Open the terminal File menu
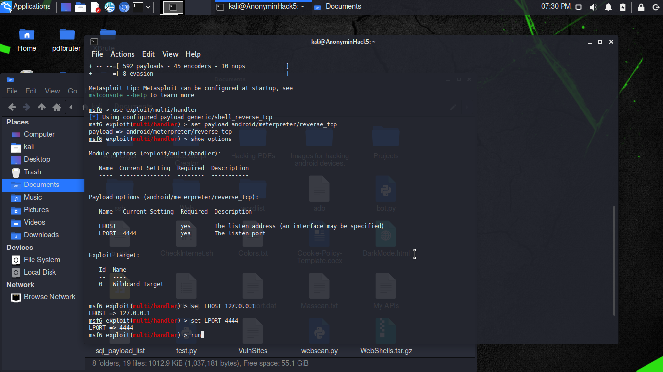Viewport: 663px width, 372px height. (97, 54)
